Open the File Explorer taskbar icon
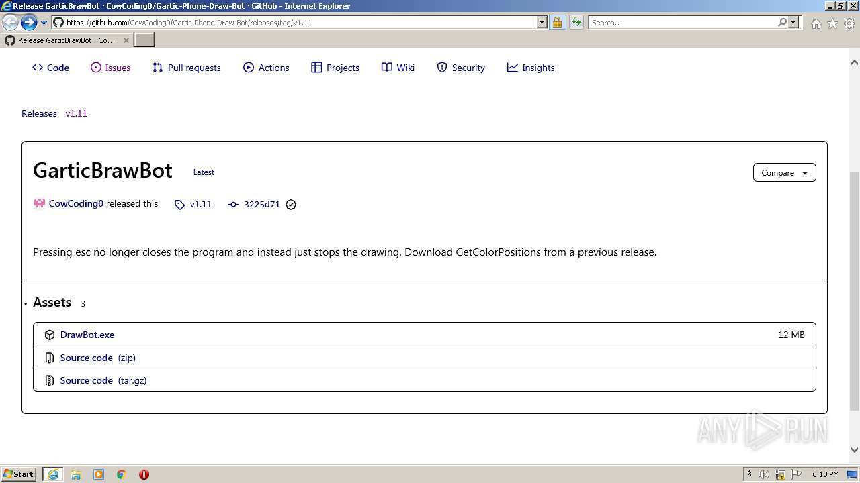 76,474
